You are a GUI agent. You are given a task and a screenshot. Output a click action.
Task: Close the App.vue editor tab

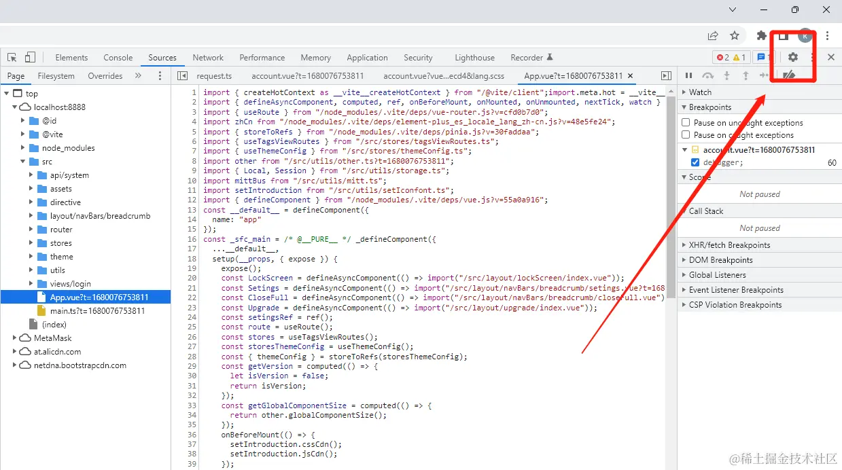pos(630,76)
